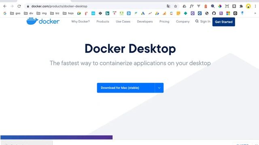Screen dimensions: 259x145
Task: Open the Use Cases nav menu
Action: click(123, 21)
